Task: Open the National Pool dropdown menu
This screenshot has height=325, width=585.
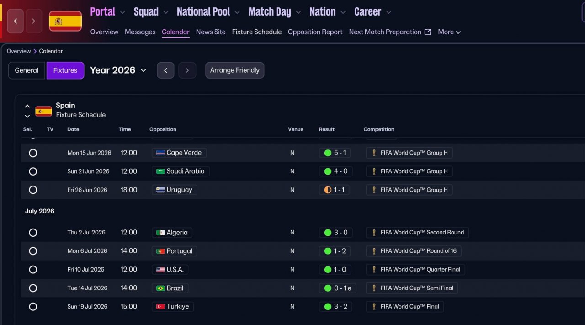Action: (208, 12)
